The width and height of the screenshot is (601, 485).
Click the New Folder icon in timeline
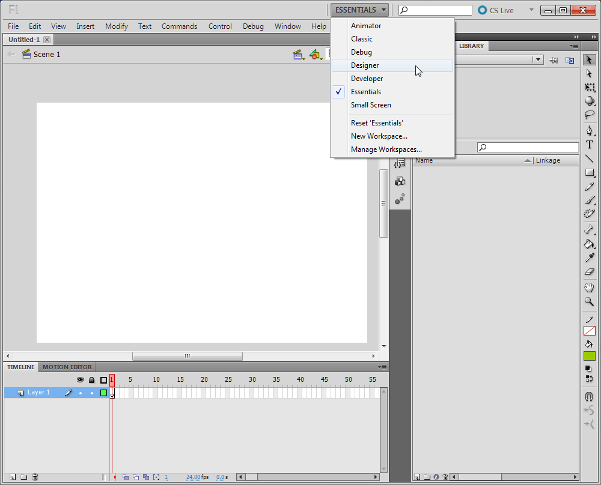[24, 477]
